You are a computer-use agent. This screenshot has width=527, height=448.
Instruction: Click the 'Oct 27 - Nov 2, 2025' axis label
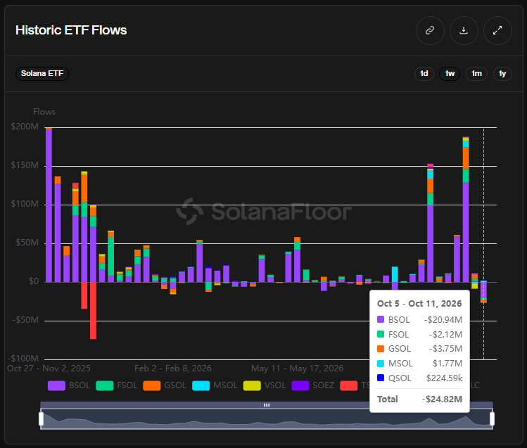point(49,369)
